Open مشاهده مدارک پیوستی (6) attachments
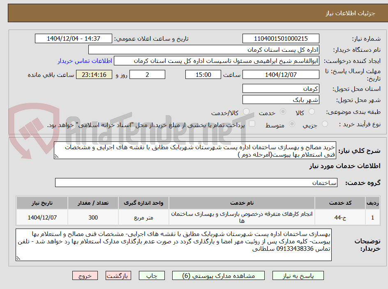The image size is (388, 289). tap(218, 275)
